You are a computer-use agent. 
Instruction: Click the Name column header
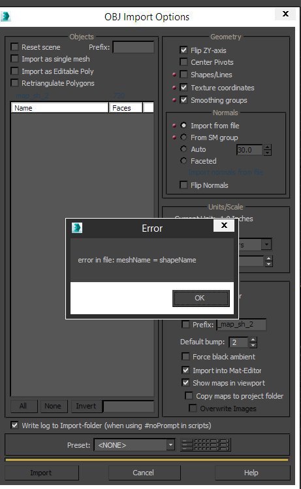coord(60,108)
